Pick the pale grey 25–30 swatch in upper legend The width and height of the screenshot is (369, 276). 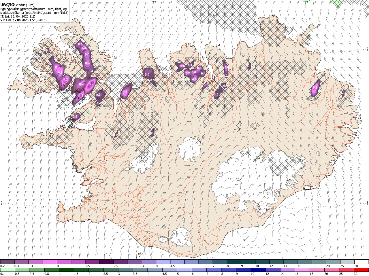point(347,262)
